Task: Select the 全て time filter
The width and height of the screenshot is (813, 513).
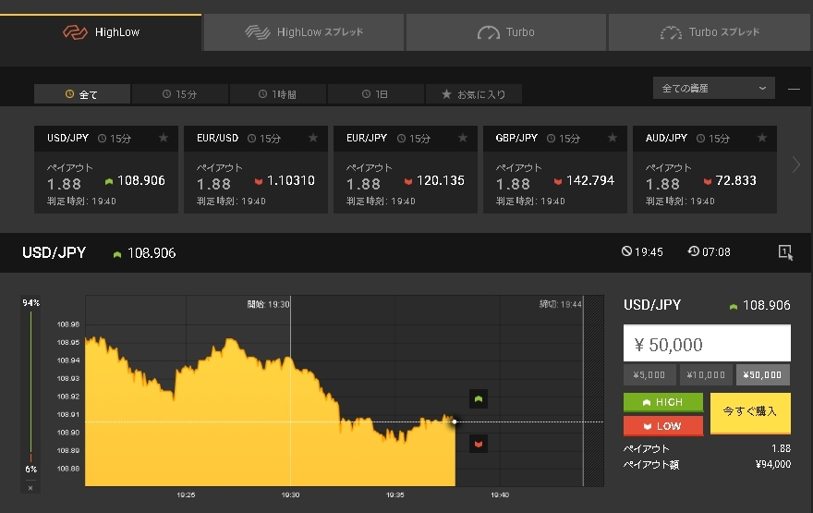Action: click(82, 94)
